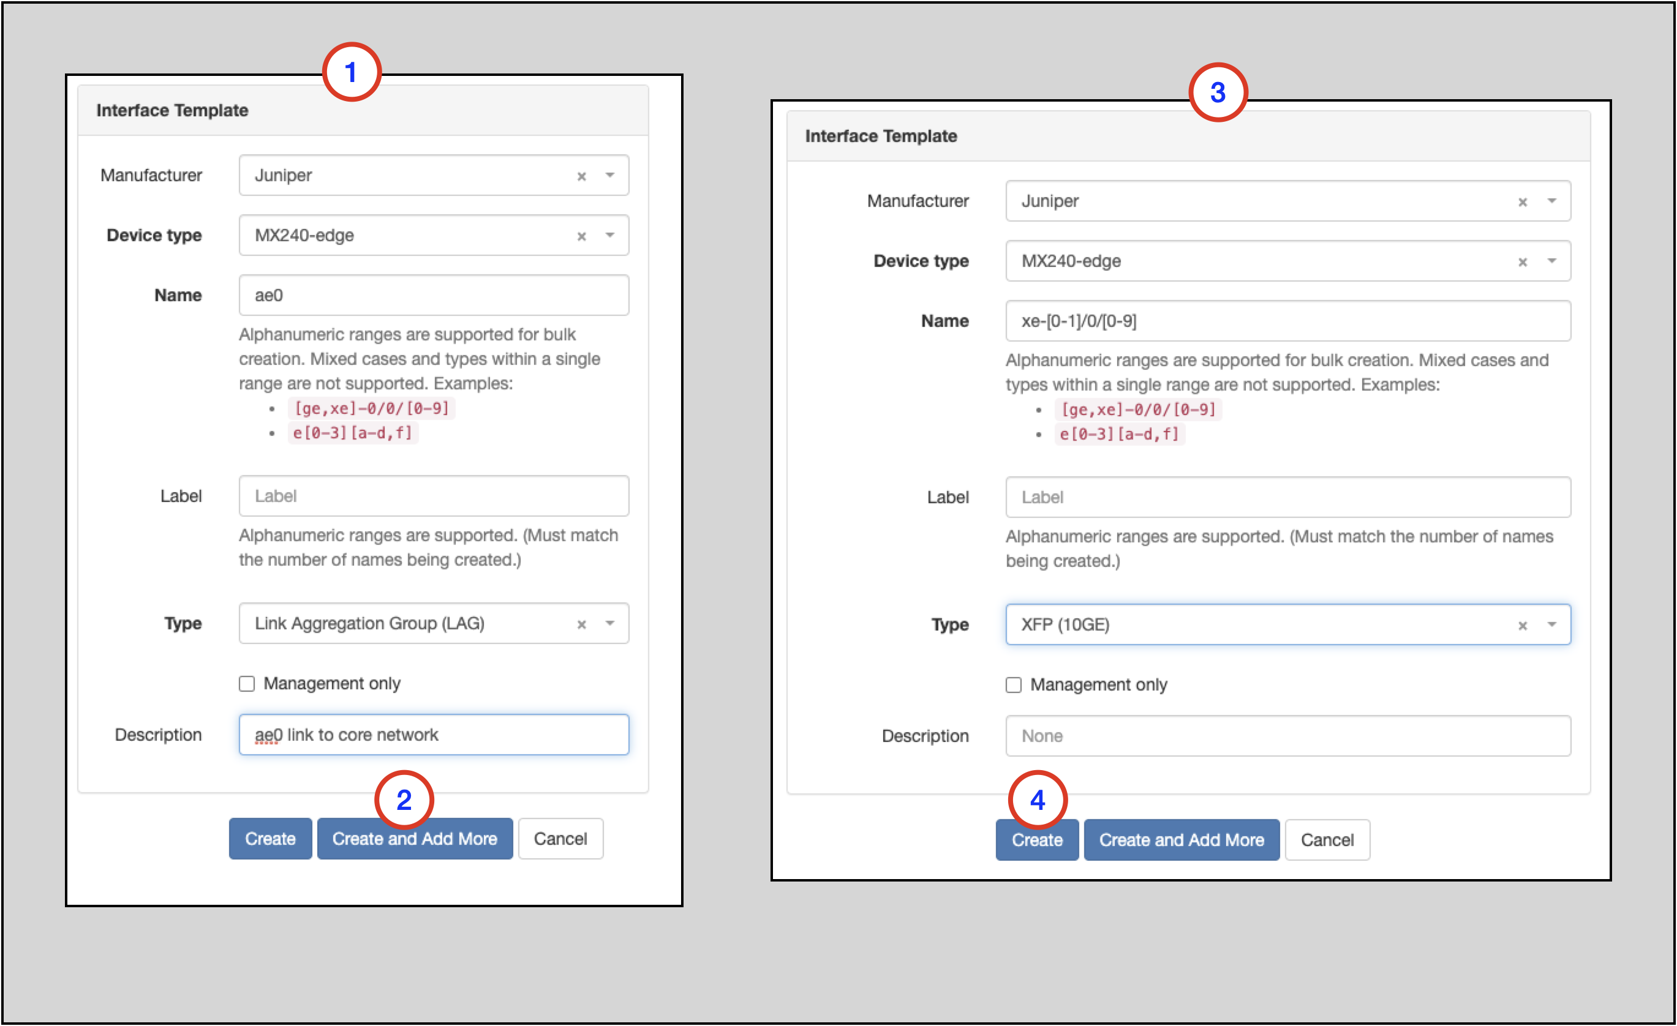The width and height of the screenshot is (1677, 1026).
Task: Cancel the first Interface Template dialog
Action: [x=560, y=838]
